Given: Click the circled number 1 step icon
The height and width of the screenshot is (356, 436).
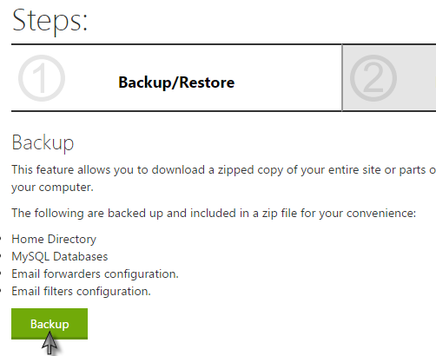Looking at the screenshot, I should [x=42, y=78].
